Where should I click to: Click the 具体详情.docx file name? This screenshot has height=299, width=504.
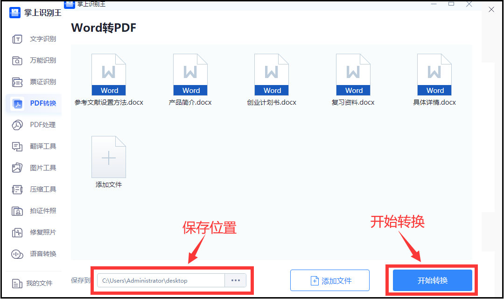(x=434, y=103)
